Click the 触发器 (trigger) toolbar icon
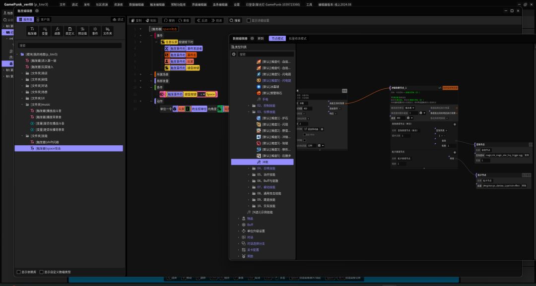The width and height of the screenshot is (536, 286). click(x=32, y=31)
